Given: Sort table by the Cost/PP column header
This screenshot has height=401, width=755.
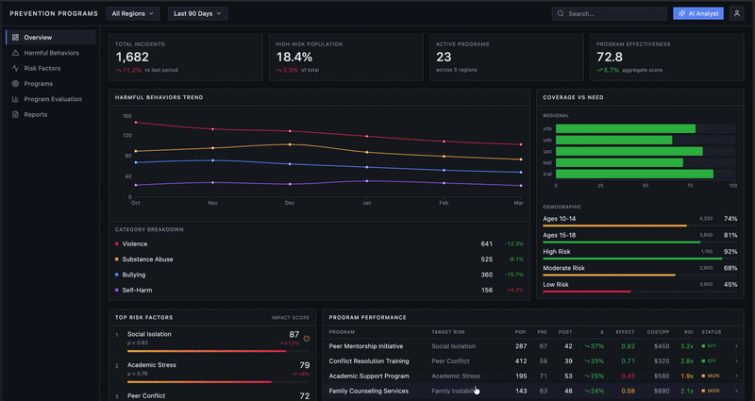Looking at the screenshot, I should pyautogui.click(x=657, y=332).
